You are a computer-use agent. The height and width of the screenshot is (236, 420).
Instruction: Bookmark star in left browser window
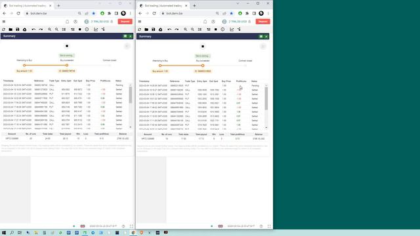(93, 13)
